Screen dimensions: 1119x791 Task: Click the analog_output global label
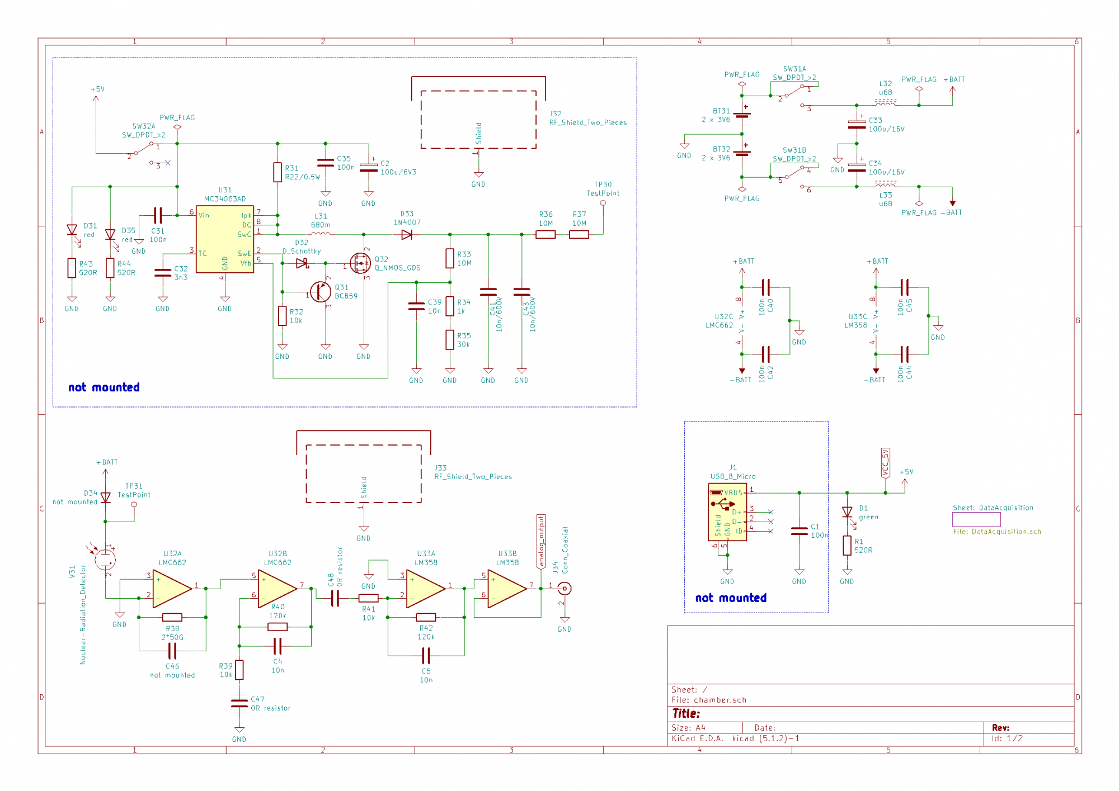tap(541, 542)
